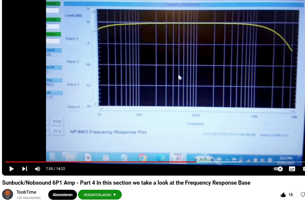Viewport: 305px width, 200px height.
Task: Open the ToobTime channel avatar
Action: coord(8,195)
